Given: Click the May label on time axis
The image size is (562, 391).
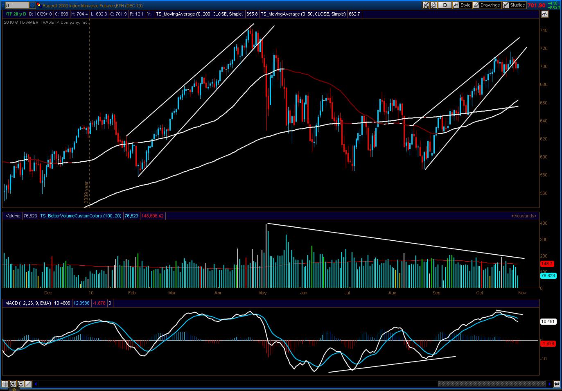Looking at the screenshot, I should (262, 293).
